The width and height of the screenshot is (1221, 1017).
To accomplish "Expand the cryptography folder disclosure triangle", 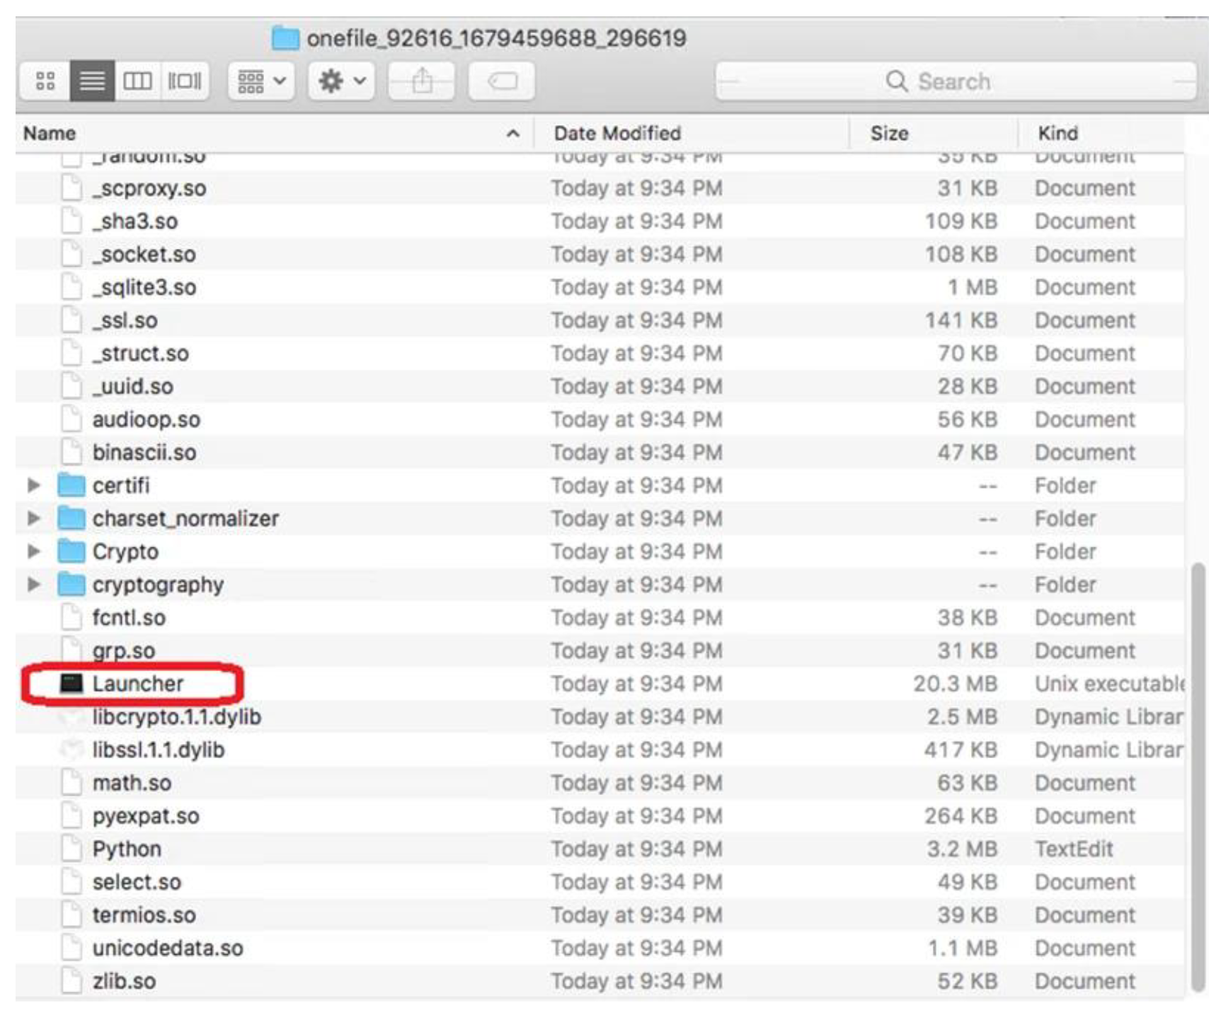I will coord(33,585).
